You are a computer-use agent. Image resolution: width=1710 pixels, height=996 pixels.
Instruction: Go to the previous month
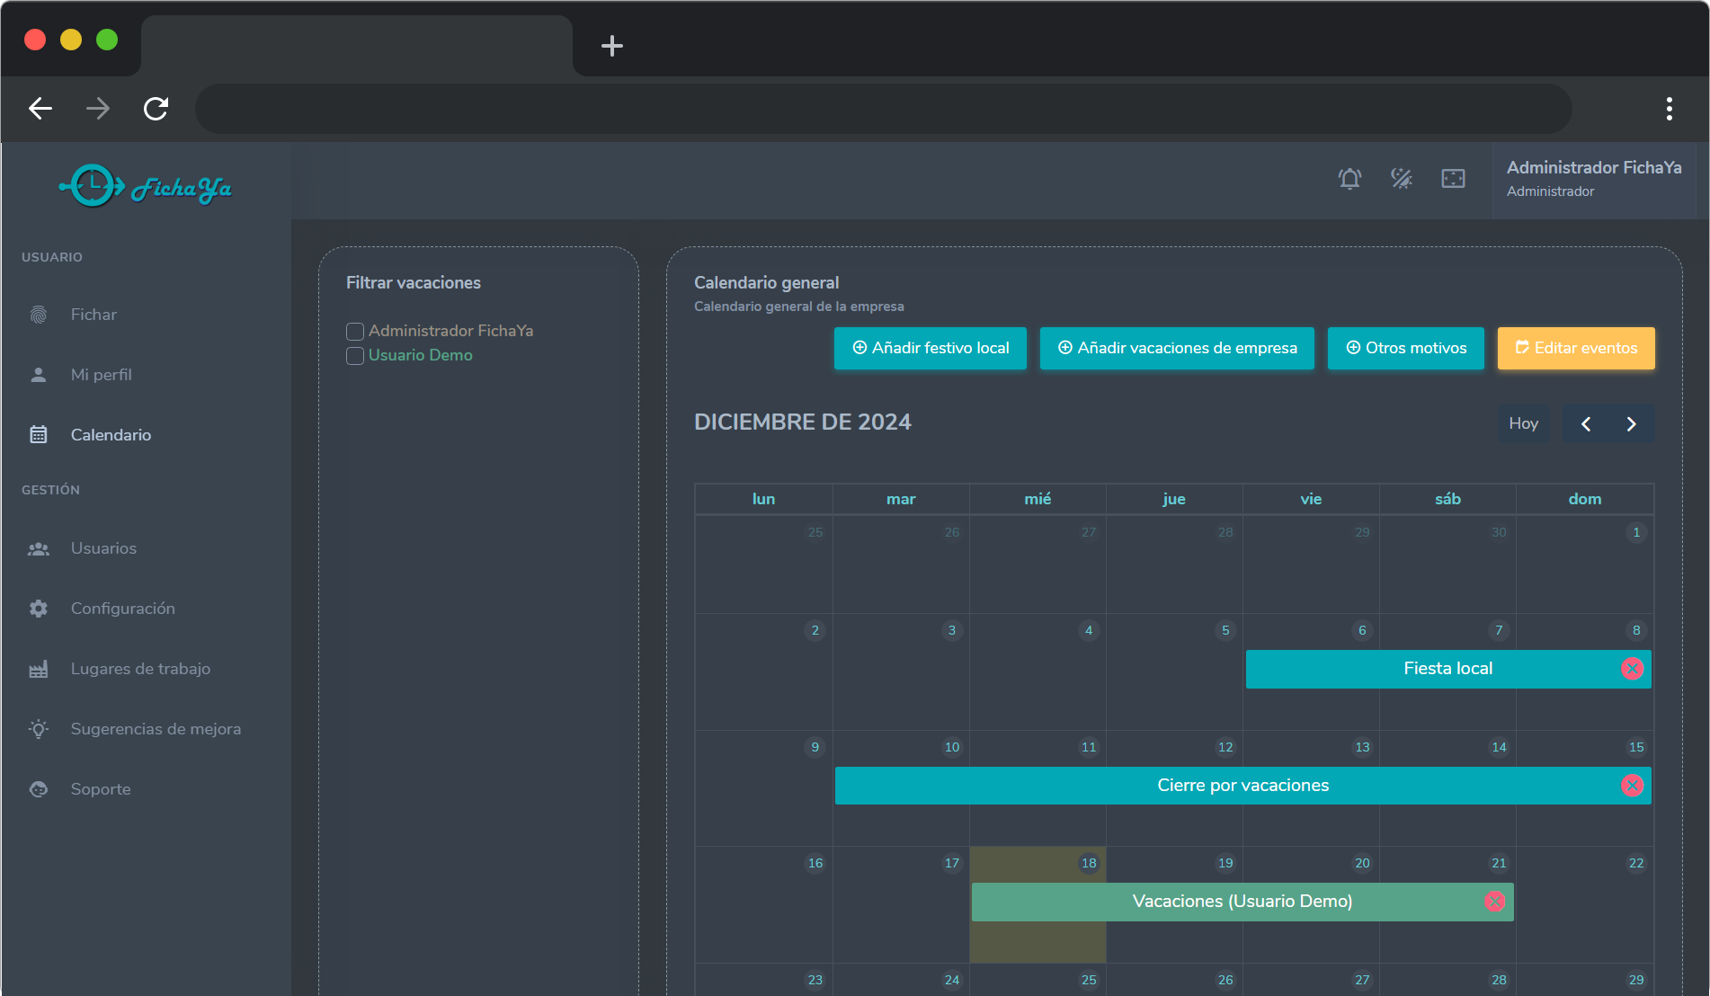tap(1586, 424)
